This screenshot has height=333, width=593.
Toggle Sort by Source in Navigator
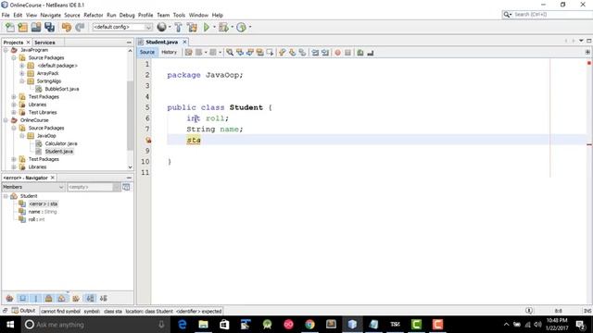click(104, 299)
